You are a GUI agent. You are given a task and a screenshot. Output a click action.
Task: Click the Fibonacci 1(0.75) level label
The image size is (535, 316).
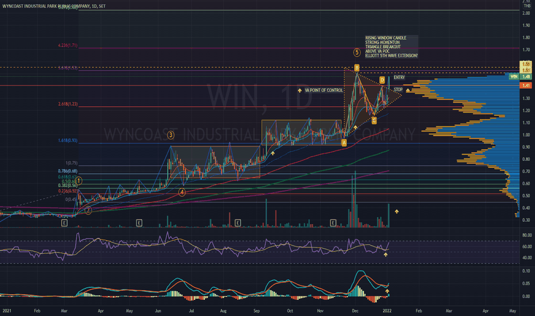pyautogui.click(x=72, y=163)
